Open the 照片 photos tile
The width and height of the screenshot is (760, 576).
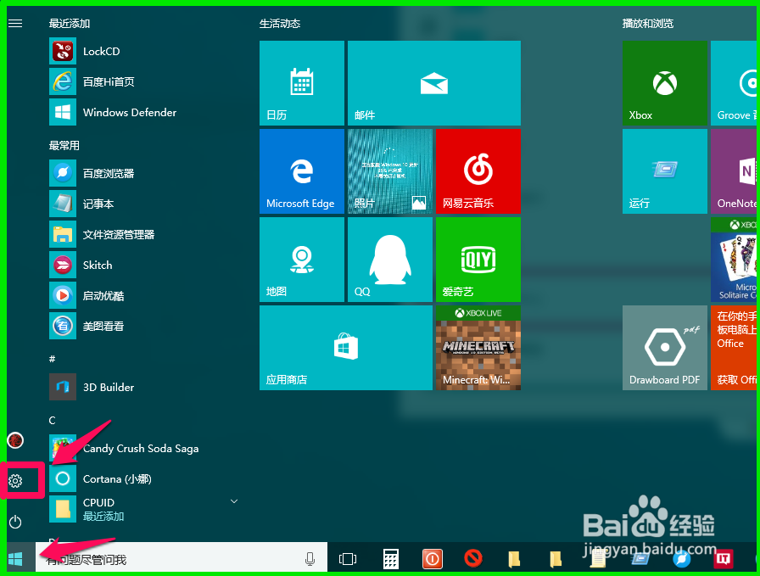[390, 171]
